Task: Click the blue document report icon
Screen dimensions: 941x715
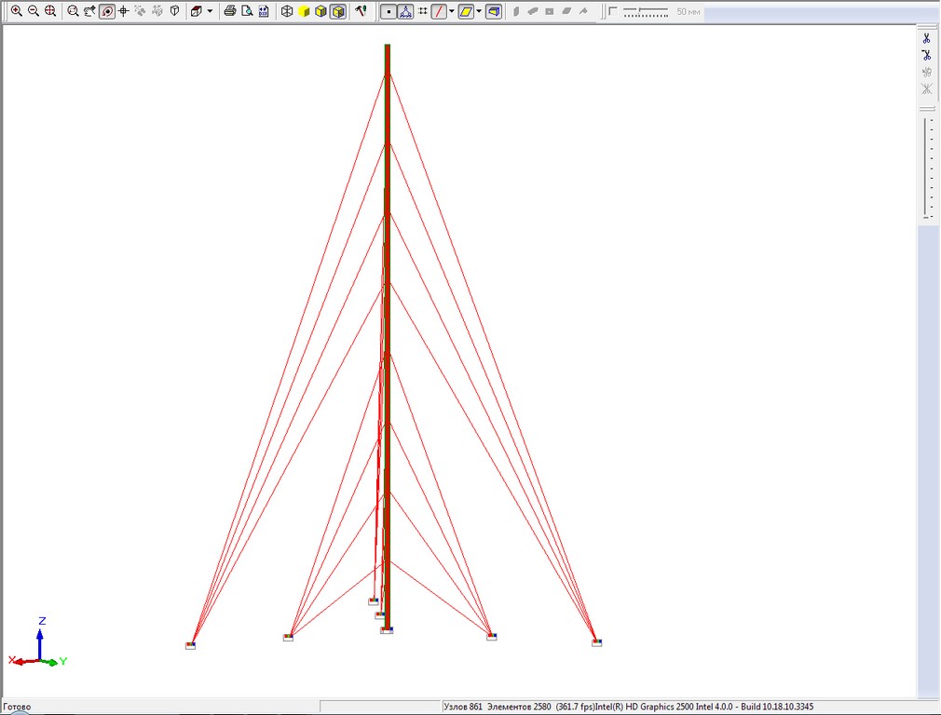Action: tap(264, 11)
